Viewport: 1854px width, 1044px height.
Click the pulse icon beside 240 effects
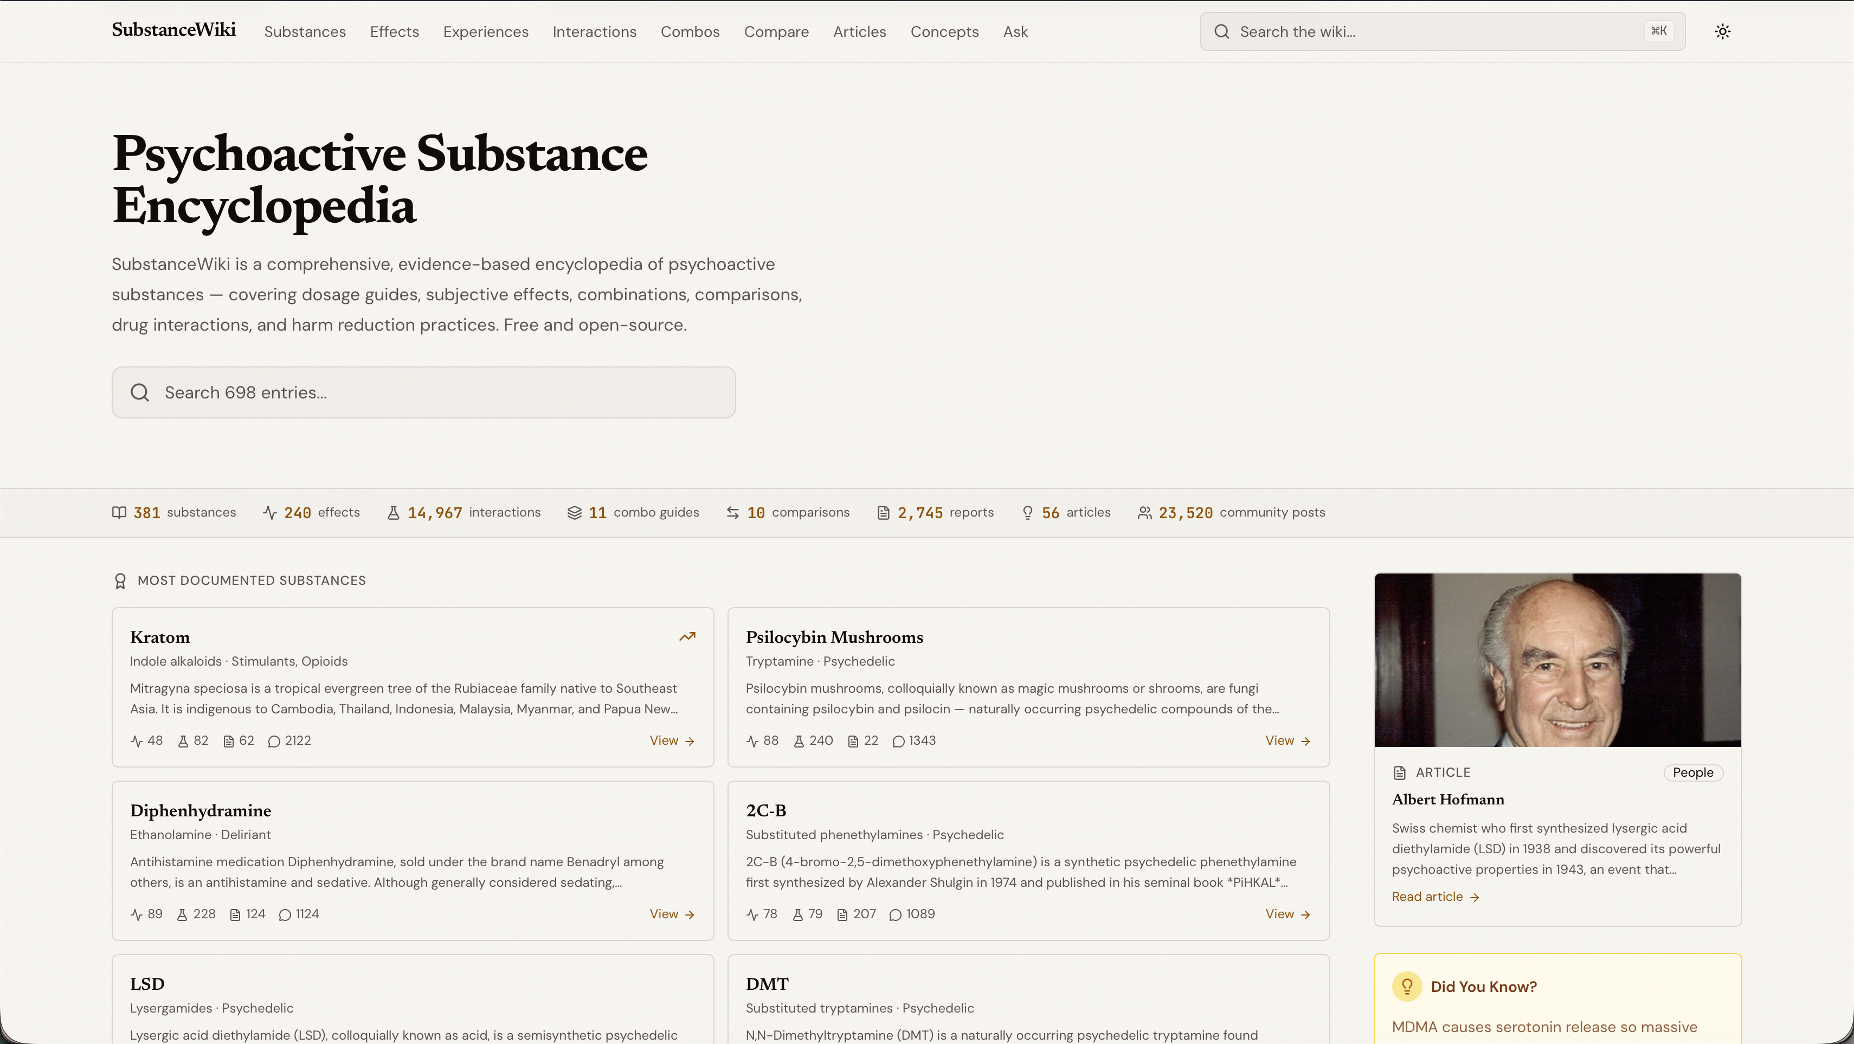[270, 512]
